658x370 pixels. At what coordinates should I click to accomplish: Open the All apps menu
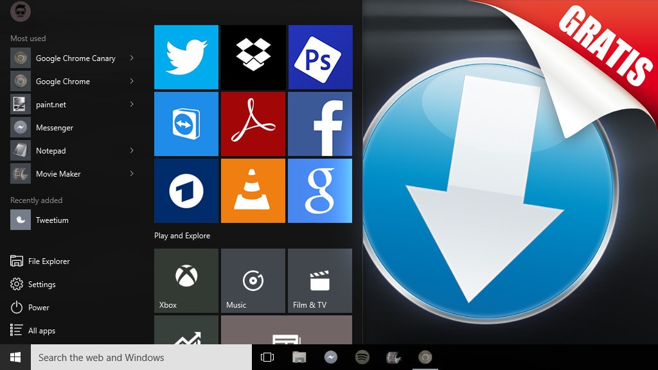(41, 330)
